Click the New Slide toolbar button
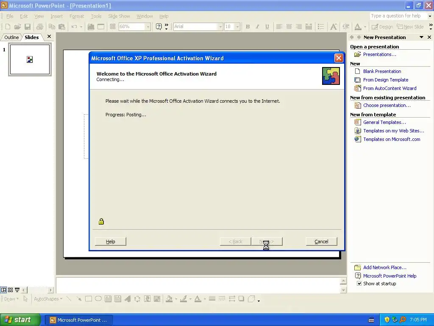This screenshot has height=326, width=434. point(410,27)
